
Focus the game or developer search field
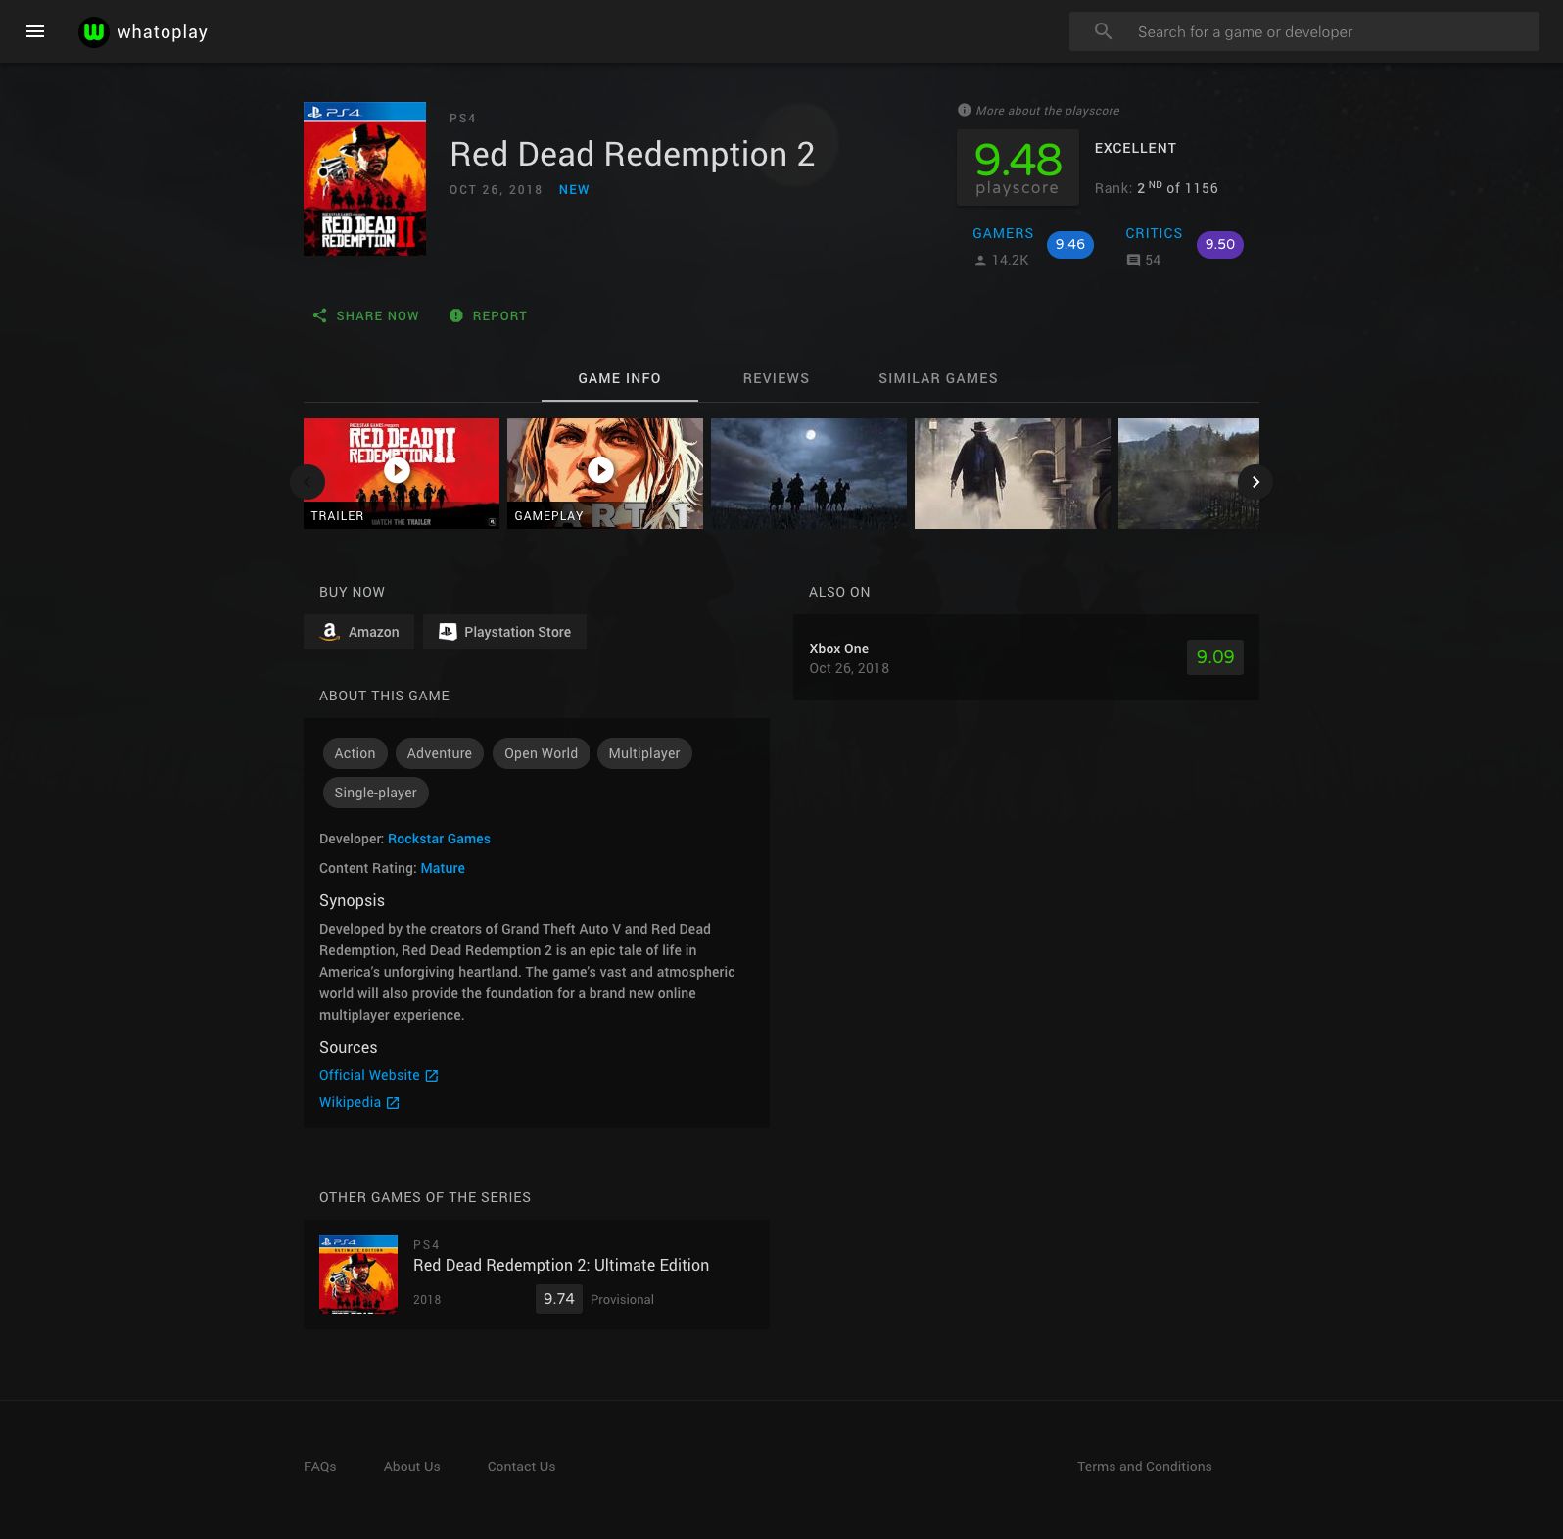(x=1304, y=31)
